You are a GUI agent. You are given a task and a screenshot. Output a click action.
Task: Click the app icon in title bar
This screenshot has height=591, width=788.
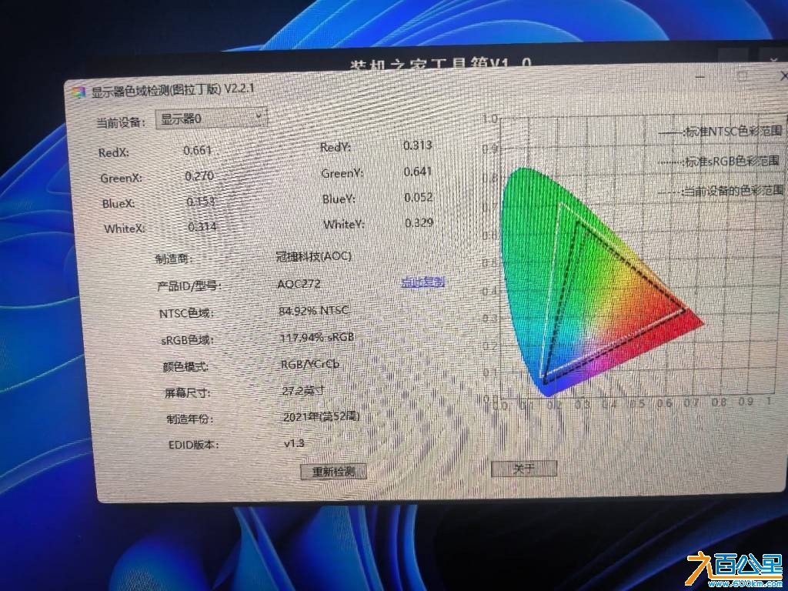coord(78,93)
